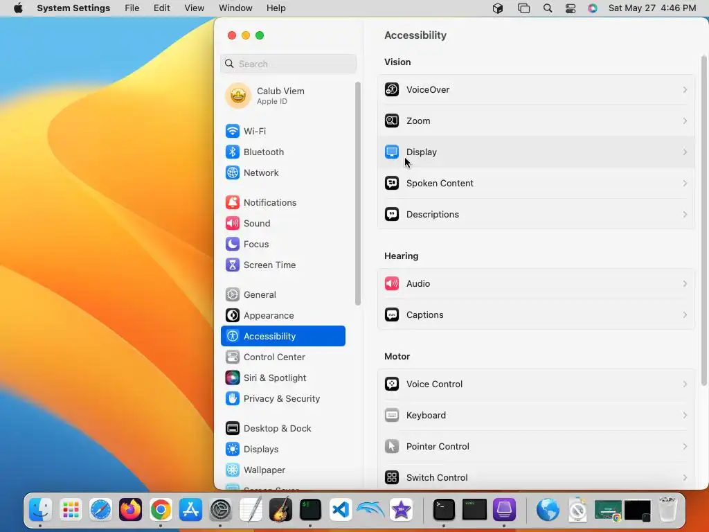The height and width of the screenshot is (532, 709).
Task: Launch Visual Studio Code from the Dock
Action: tap(341, 510)
